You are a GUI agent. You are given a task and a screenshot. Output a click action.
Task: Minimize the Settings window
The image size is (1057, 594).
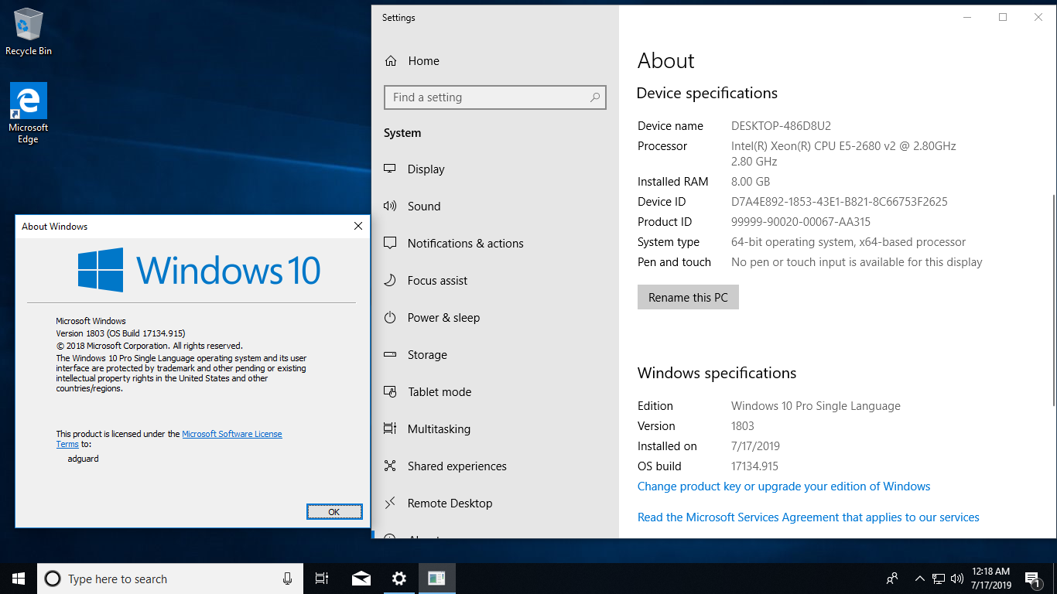point(967,17)
